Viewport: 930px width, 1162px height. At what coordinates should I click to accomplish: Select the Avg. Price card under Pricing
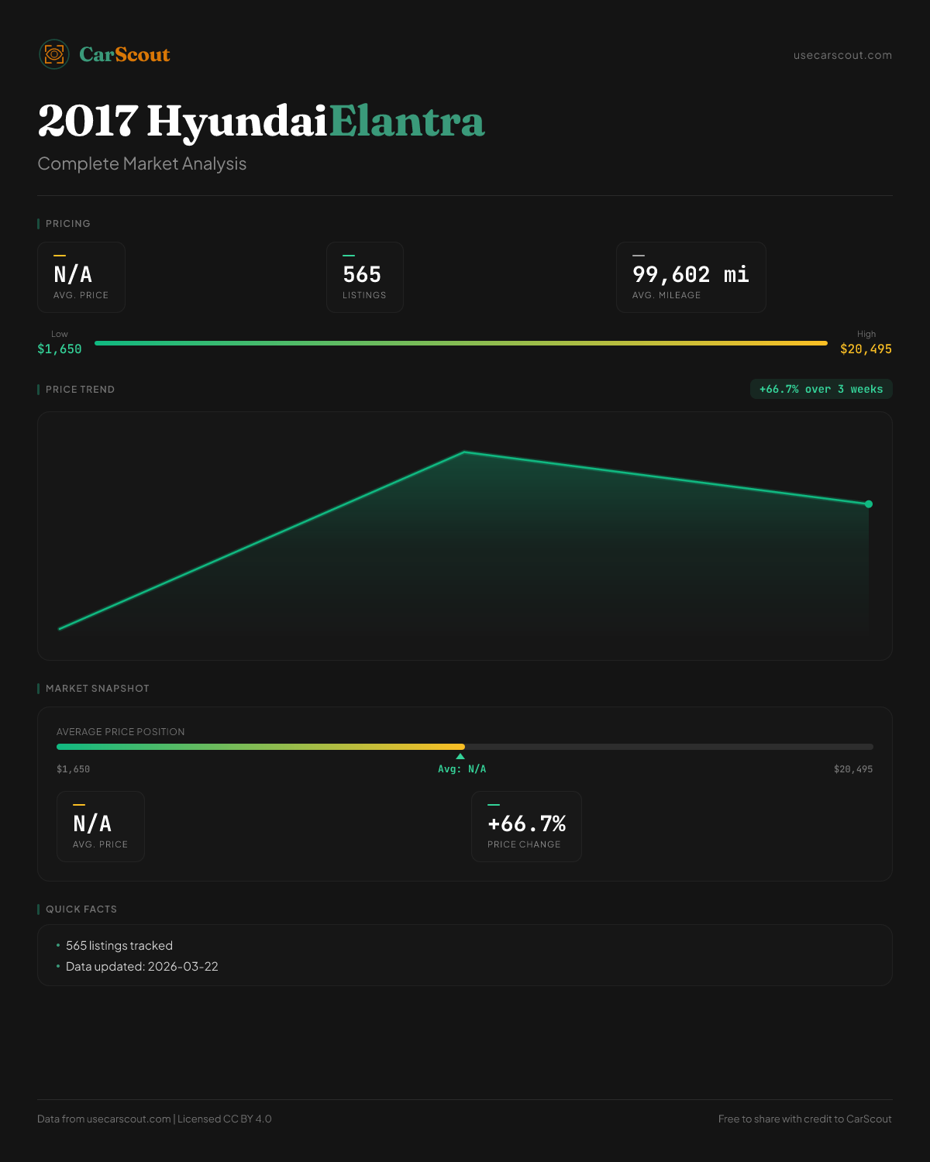[x=81, y=277]
